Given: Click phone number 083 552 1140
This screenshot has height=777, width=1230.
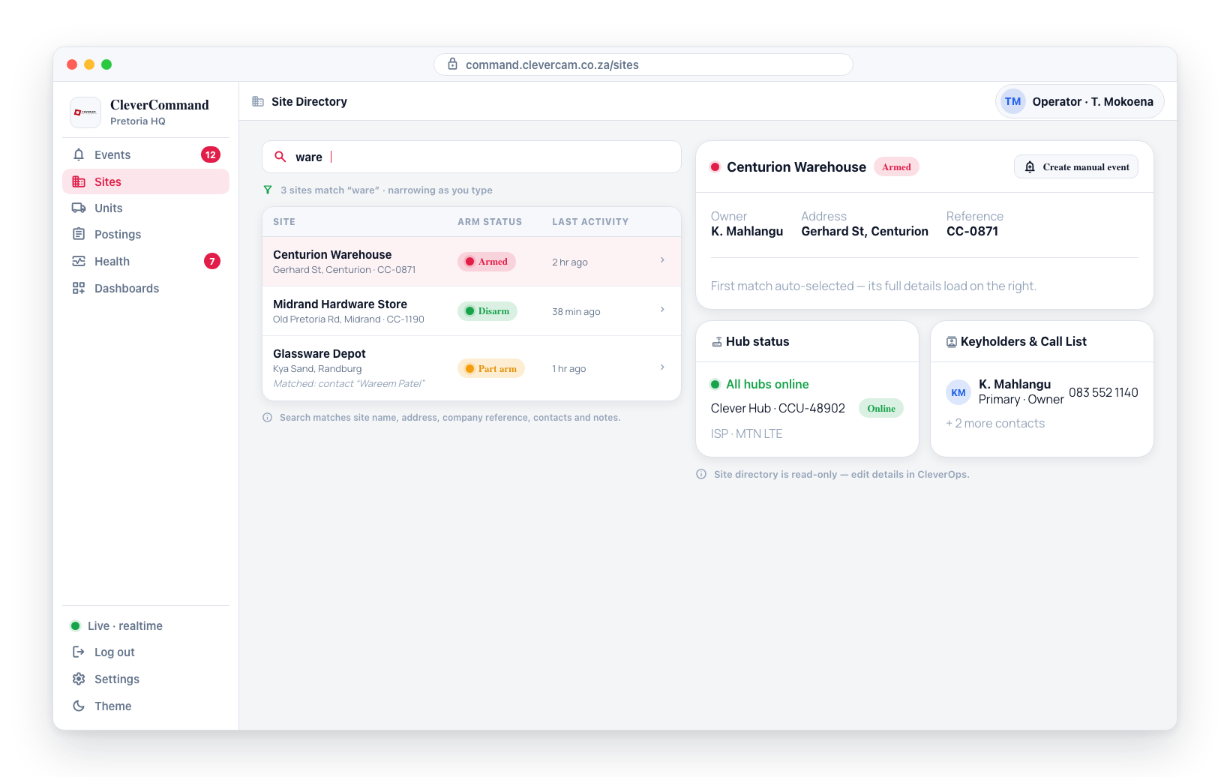Looking at the screenshot, I should 1103,392.
